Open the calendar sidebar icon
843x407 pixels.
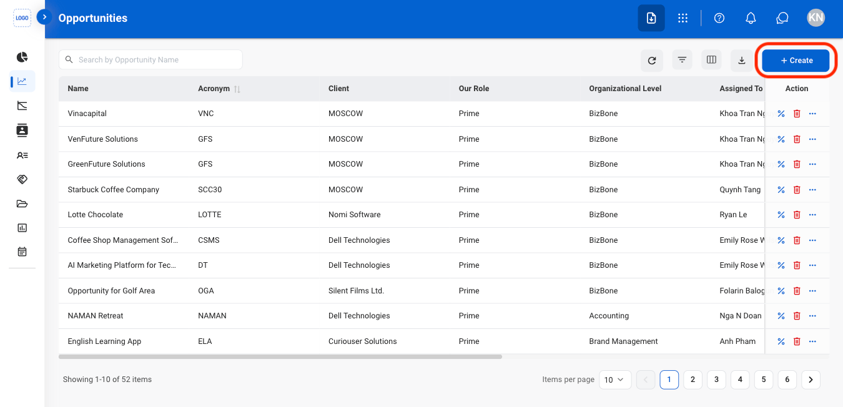22,252
